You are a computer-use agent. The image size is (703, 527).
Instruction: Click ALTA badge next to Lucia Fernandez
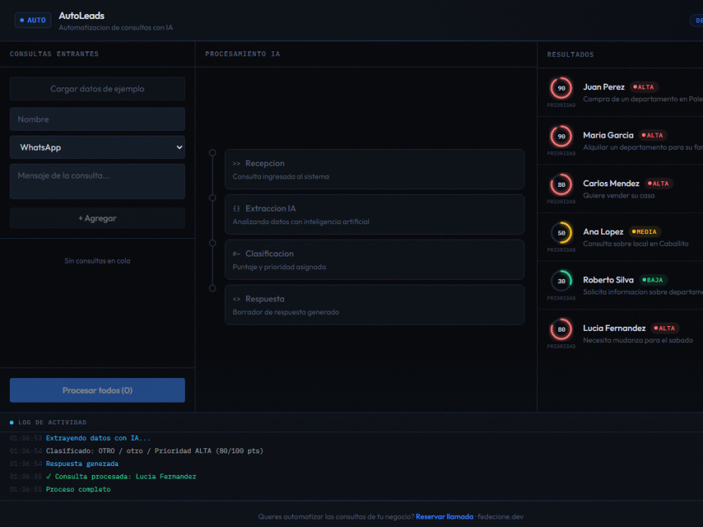tap(665, 328)
